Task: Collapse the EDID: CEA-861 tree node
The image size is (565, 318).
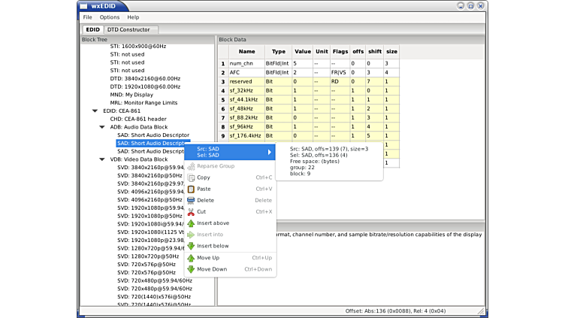Action: (x=95, y=111)
